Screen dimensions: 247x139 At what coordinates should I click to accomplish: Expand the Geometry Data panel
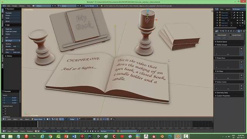pos(216,93)
